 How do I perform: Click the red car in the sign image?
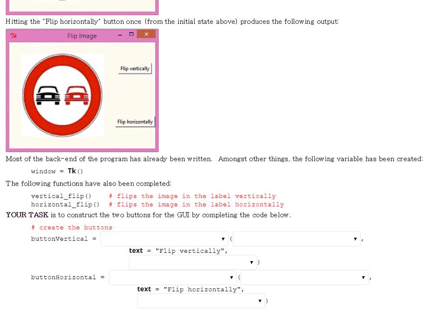coord(77,95)
